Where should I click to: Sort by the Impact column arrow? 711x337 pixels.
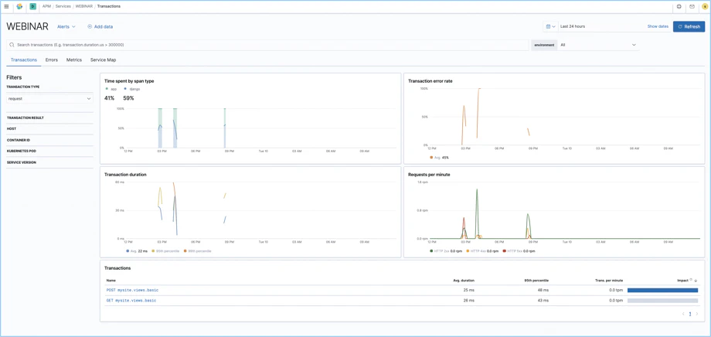696,281
